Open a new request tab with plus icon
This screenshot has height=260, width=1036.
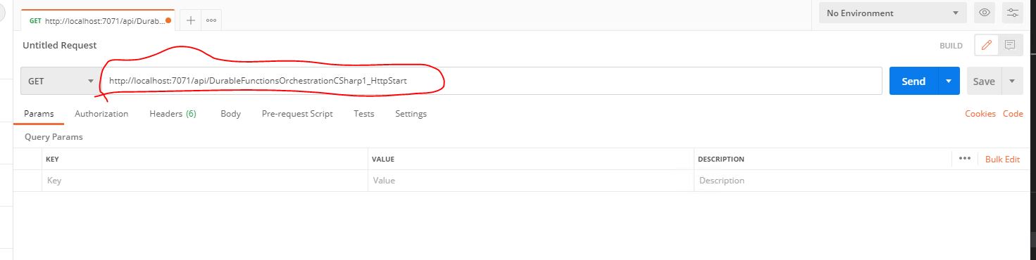pyautogui.click(x=190, y=20)
